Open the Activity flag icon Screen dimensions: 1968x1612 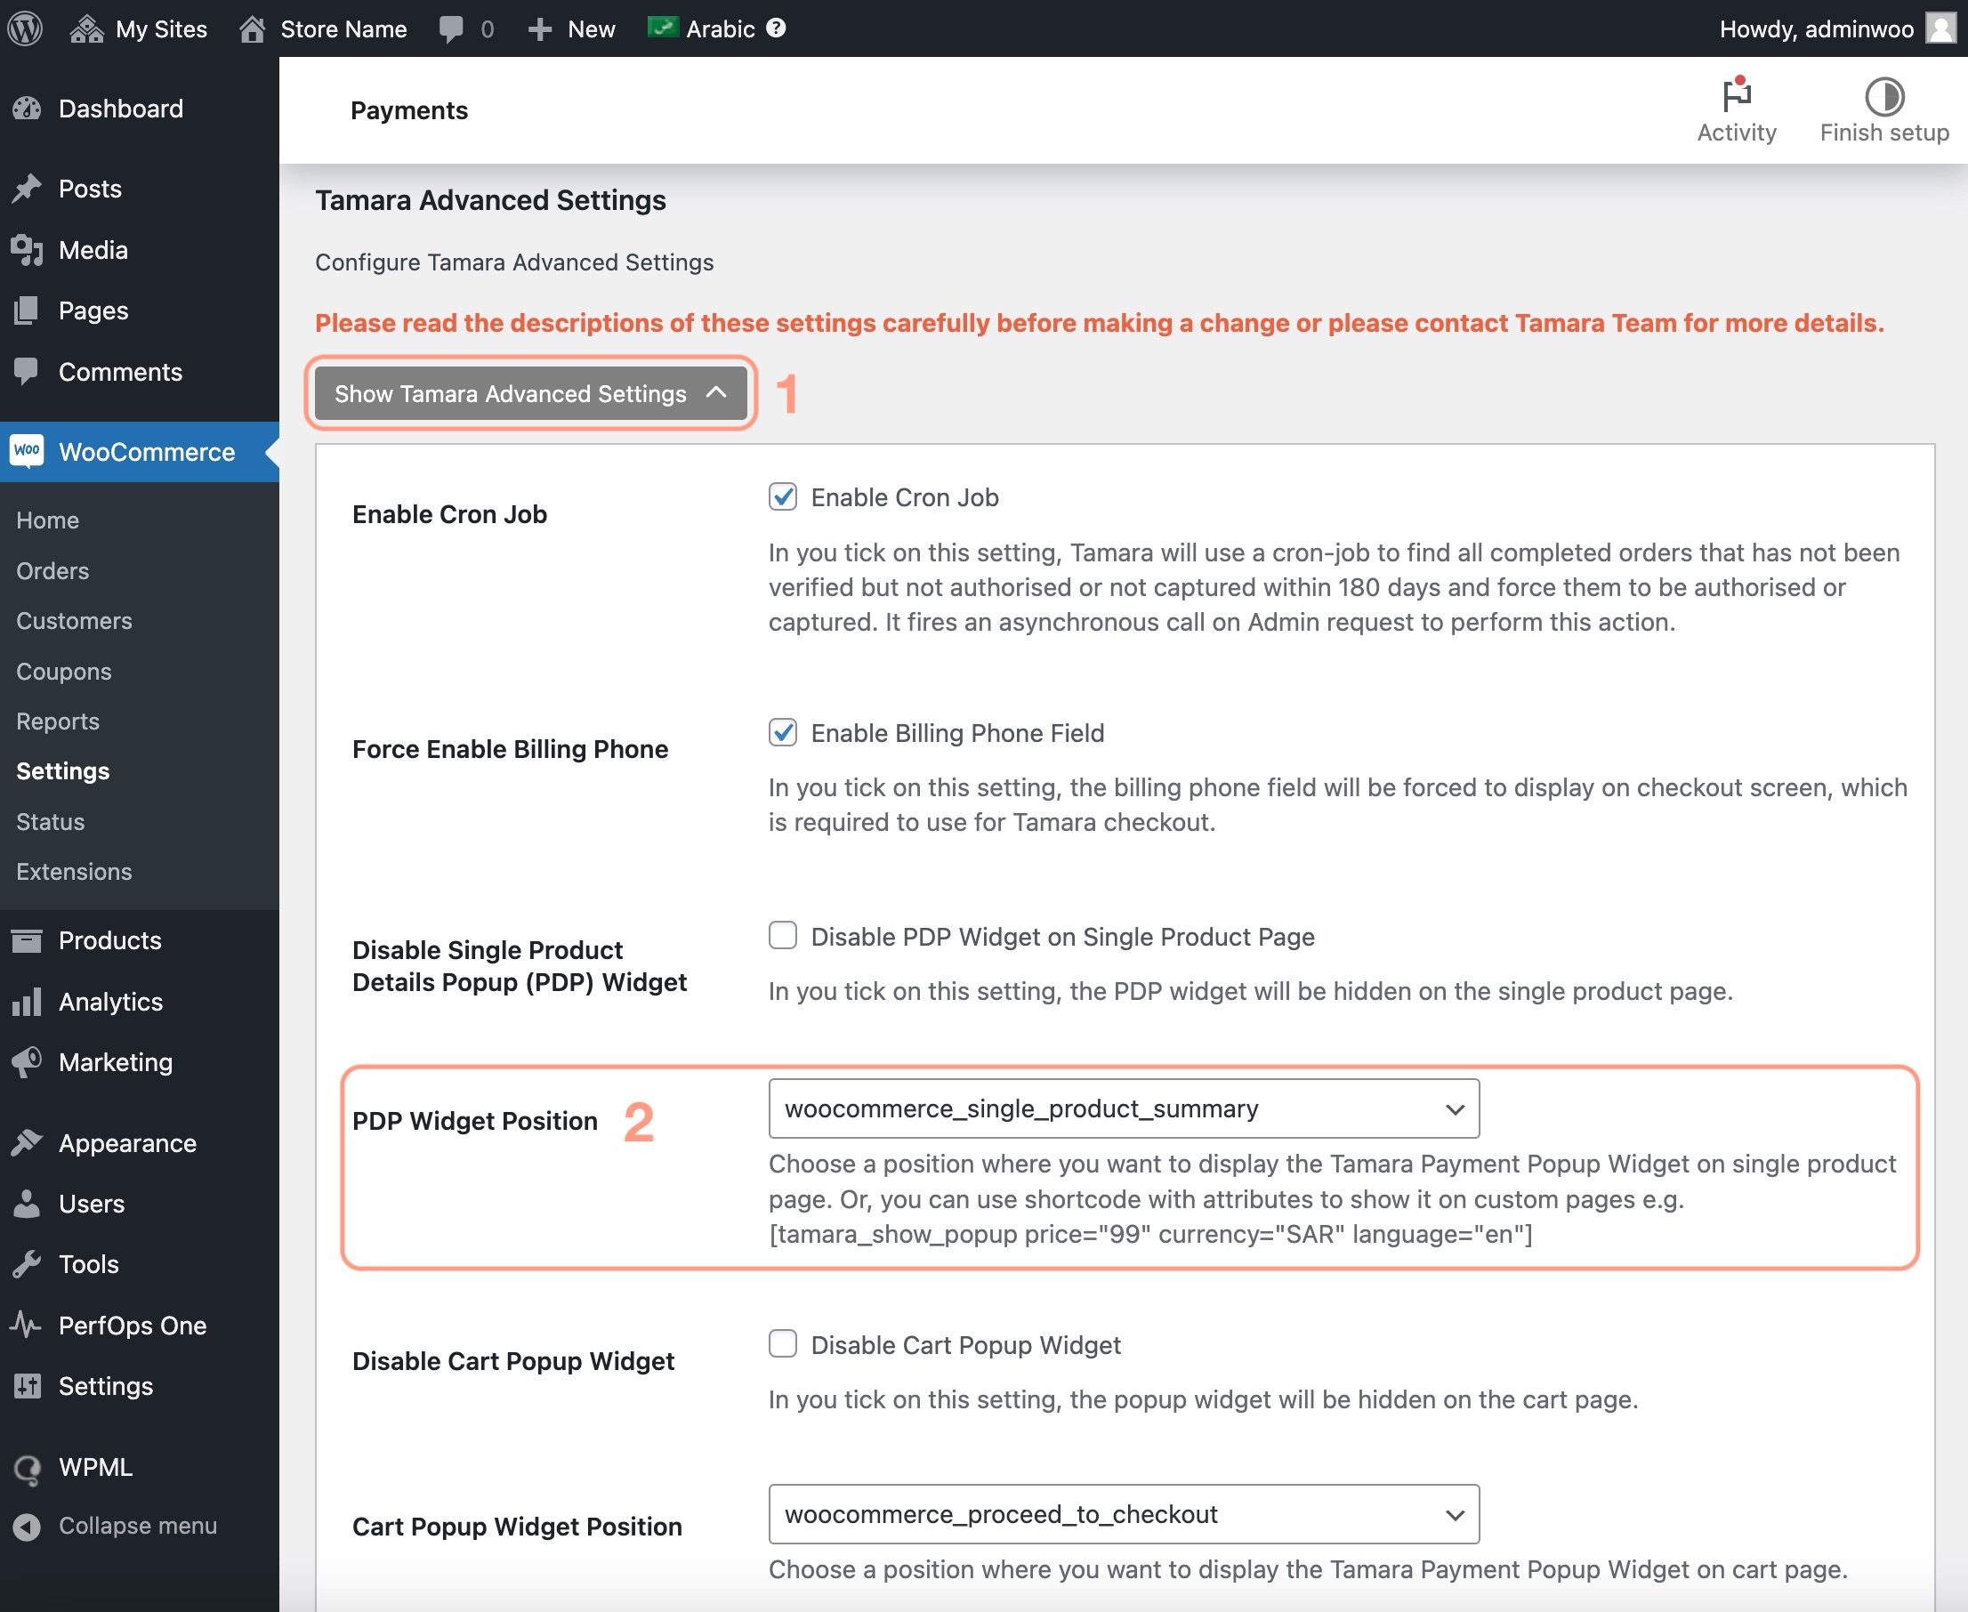[1736, 96]
